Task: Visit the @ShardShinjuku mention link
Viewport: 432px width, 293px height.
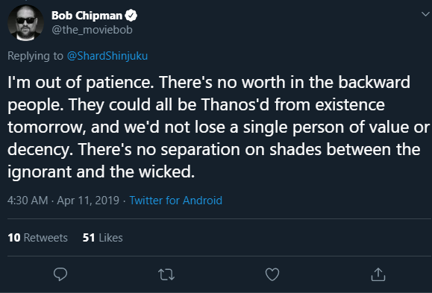Action: tap(107, 56)
